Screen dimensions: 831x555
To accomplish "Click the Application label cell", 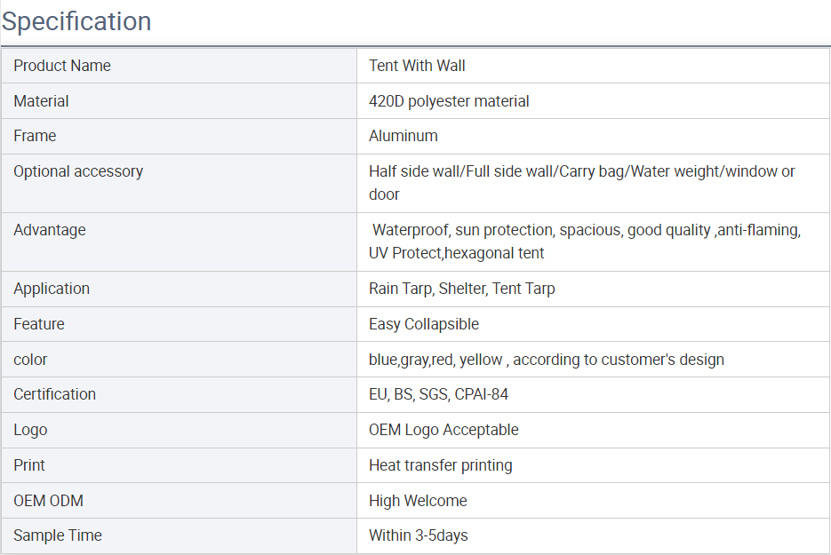I will coord(180,289).
